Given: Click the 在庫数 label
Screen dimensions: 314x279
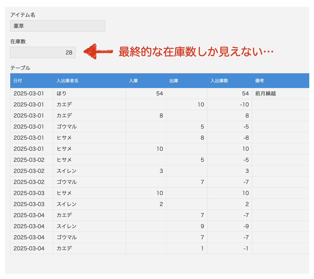Looking at the screenshot, I should click(x=18, y=41).
